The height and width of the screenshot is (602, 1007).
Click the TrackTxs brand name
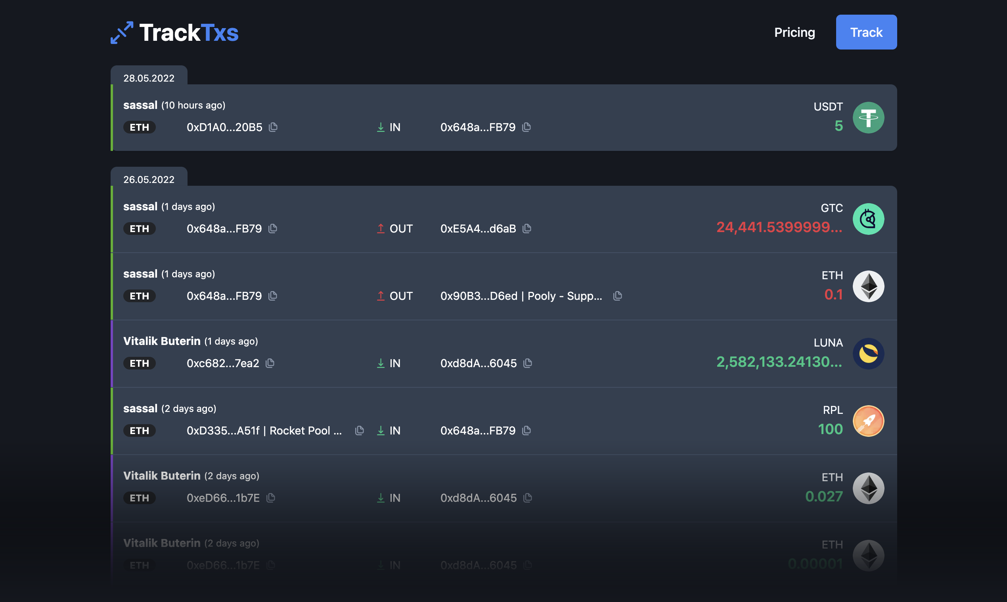coord(189,33)
